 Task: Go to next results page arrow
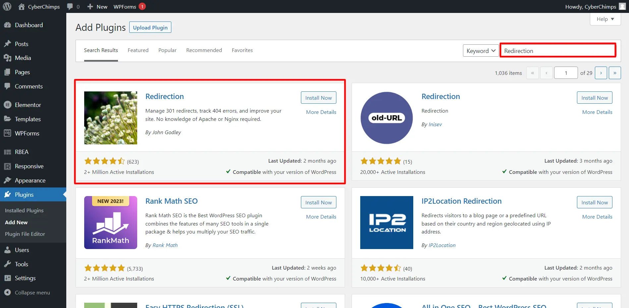pos(601,73)
